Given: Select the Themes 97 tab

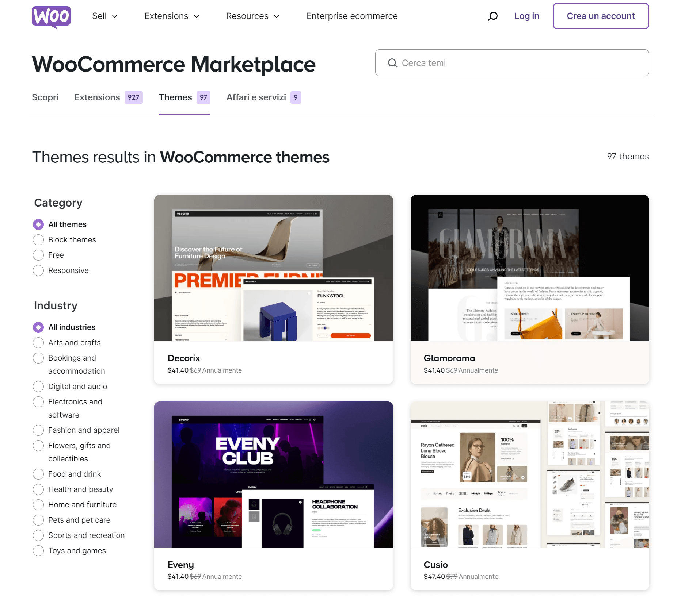Looking at the screenshot, I should pos(184,97).
